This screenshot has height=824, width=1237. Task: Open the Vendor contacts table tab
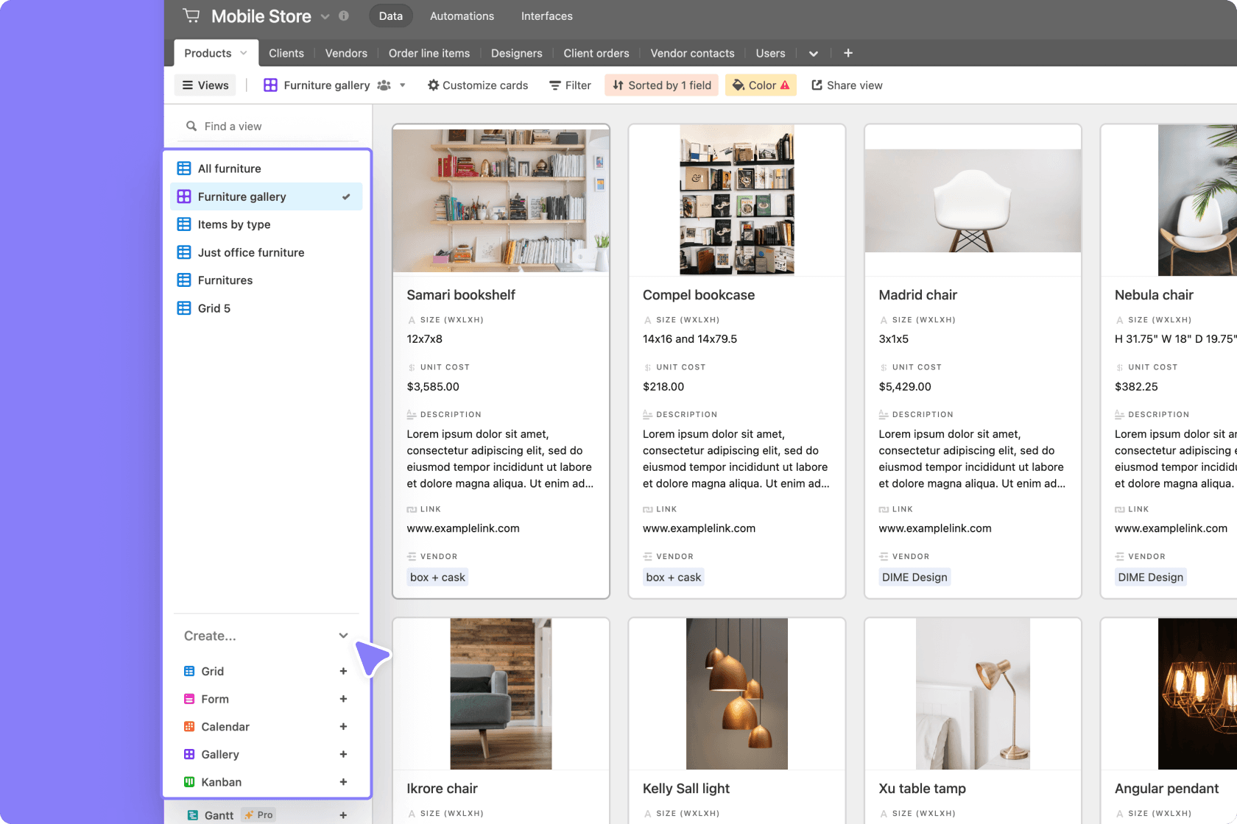pyautogui.click(x=692, y=53)
